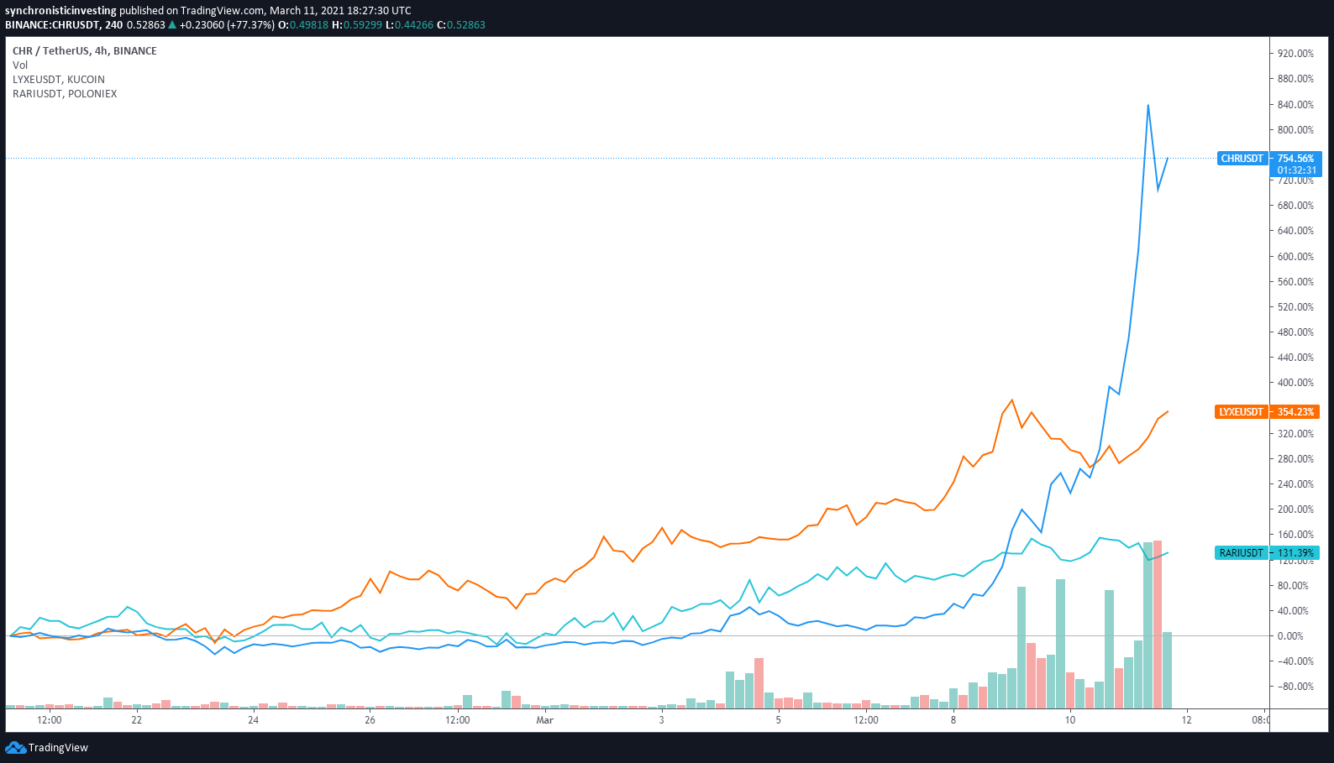Viewport: 1334px width, 763px height.
Task: Click the 'Mar' label on time axis
Action: pos(545,720)
